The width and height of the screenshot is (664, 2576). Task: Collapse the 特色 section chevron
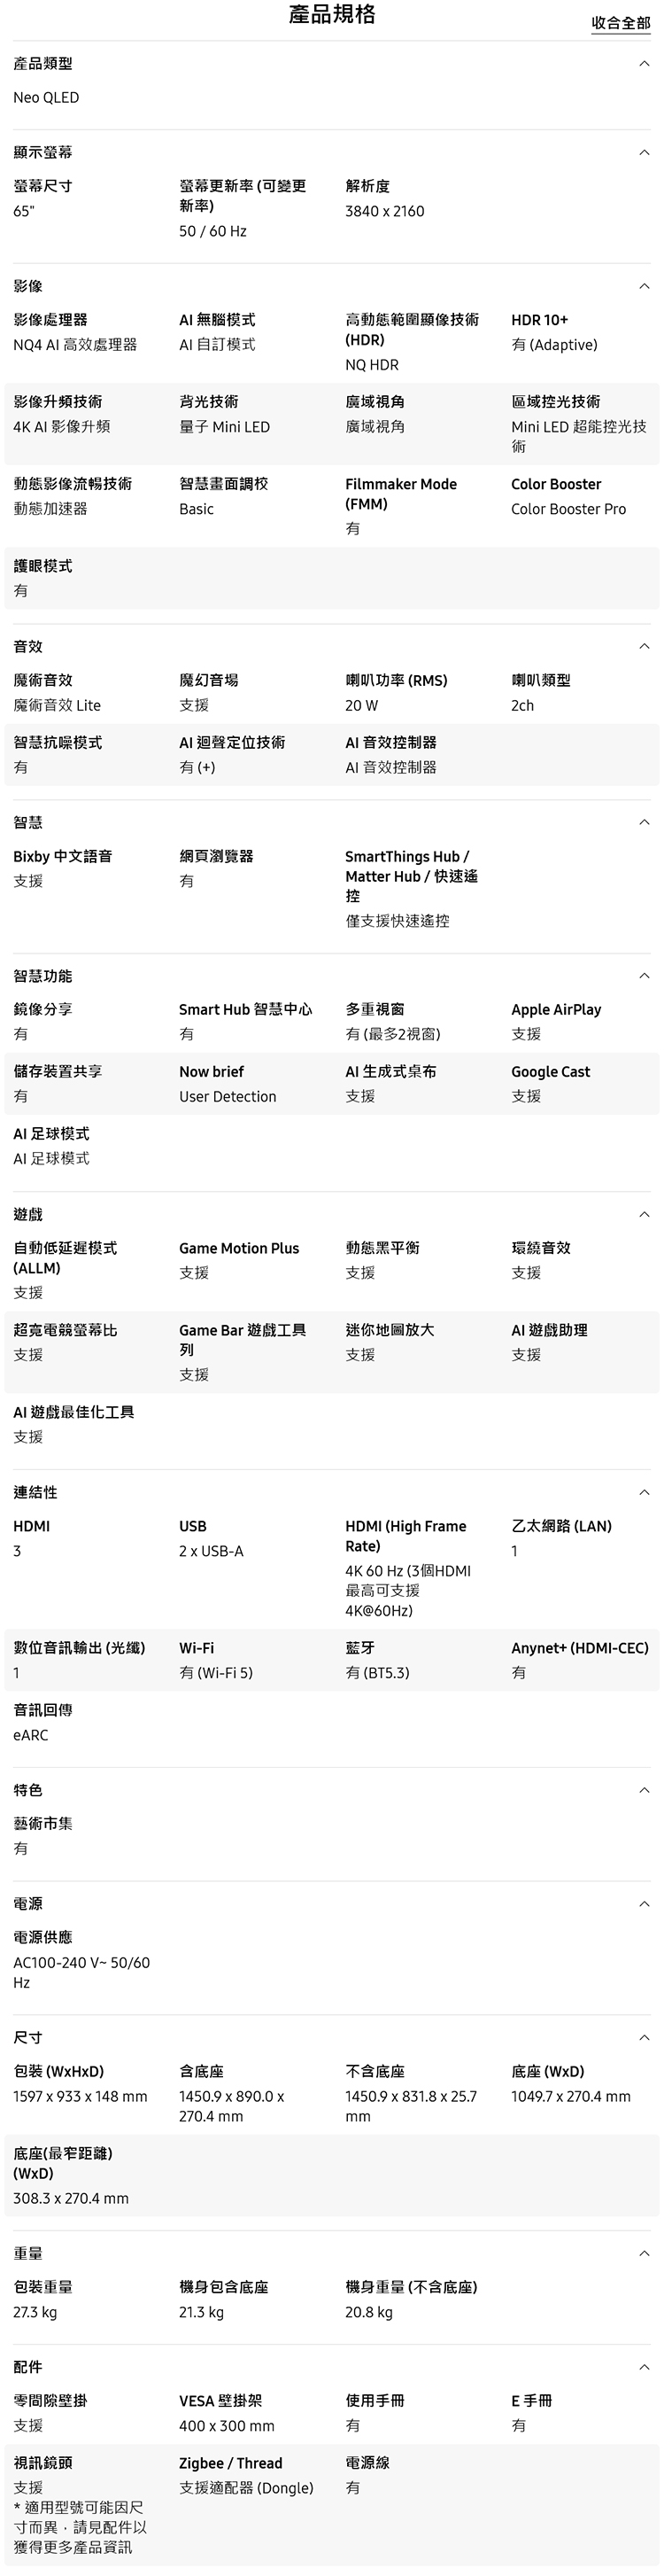pyautogui.click(x=643, y=1791)
